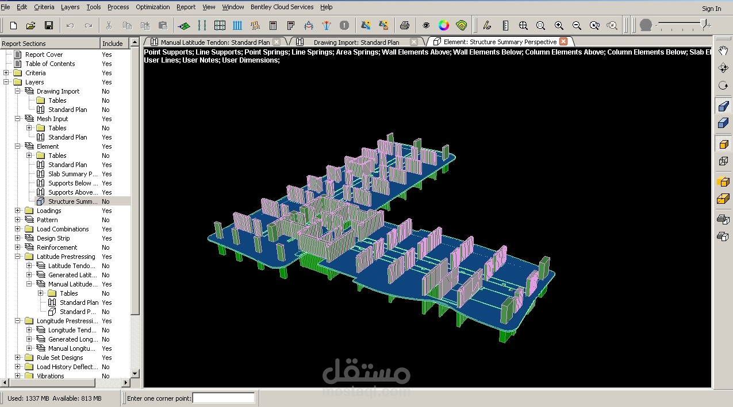Open the Criteria menu
The image size is (733, 407).
coord(44,7)
